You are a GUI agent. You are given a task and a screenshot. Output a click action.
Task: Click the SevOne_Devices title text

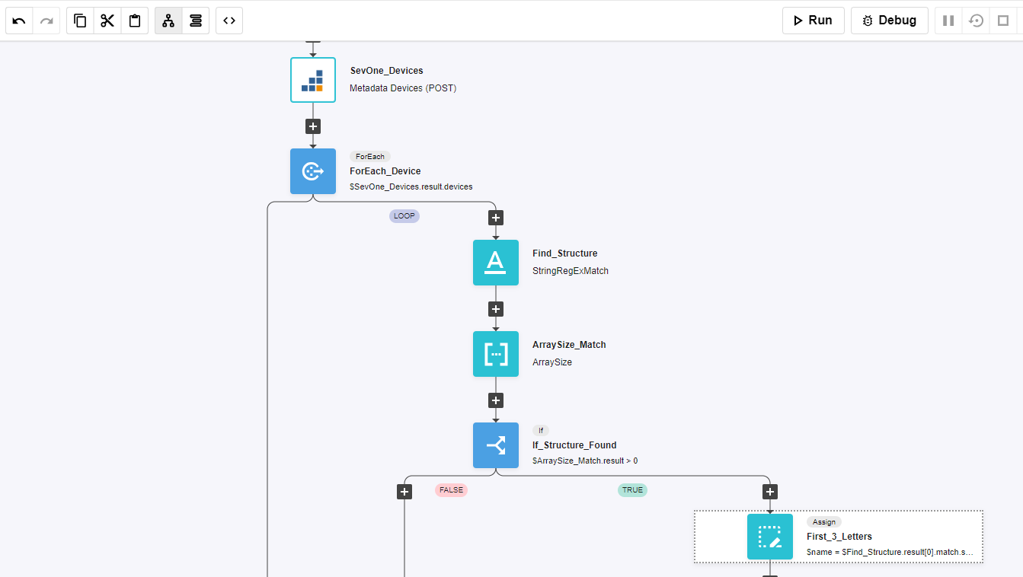386,71
